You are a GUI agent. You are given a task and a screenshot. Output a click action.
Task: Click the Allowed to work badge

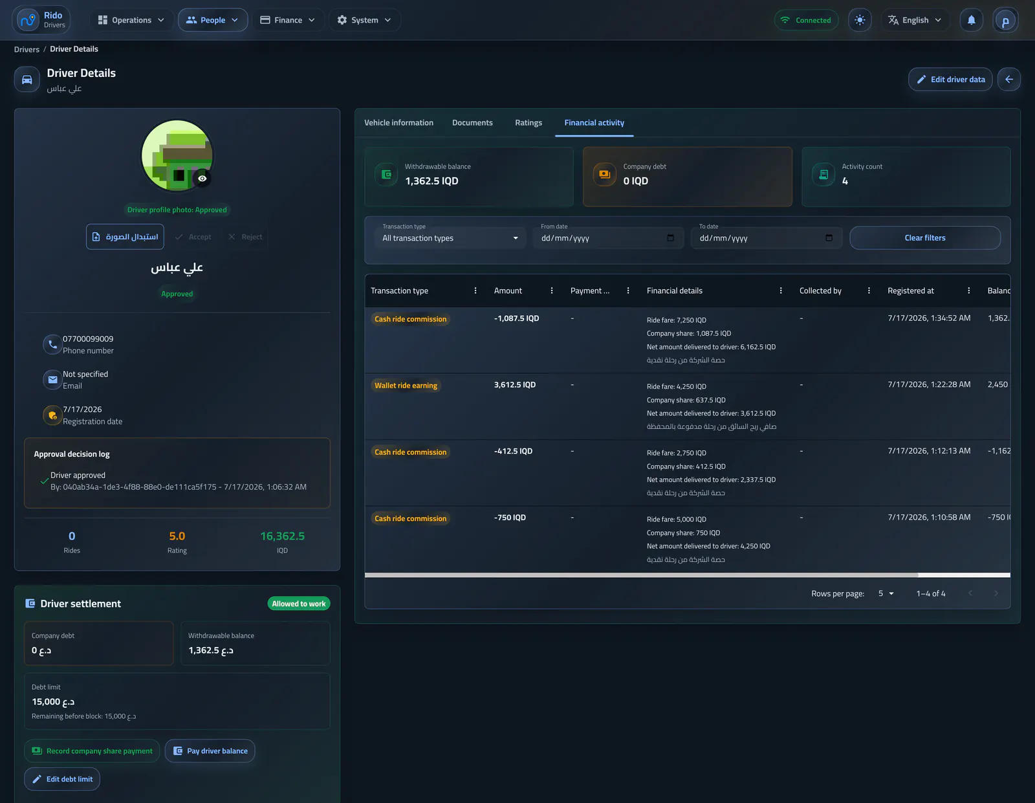[299, 604]
